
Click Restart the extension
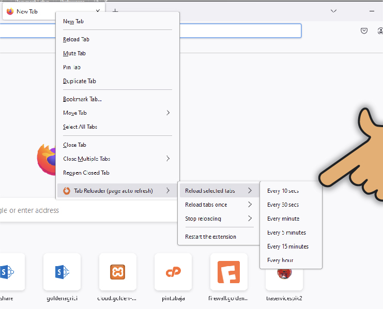click(210, 237)
